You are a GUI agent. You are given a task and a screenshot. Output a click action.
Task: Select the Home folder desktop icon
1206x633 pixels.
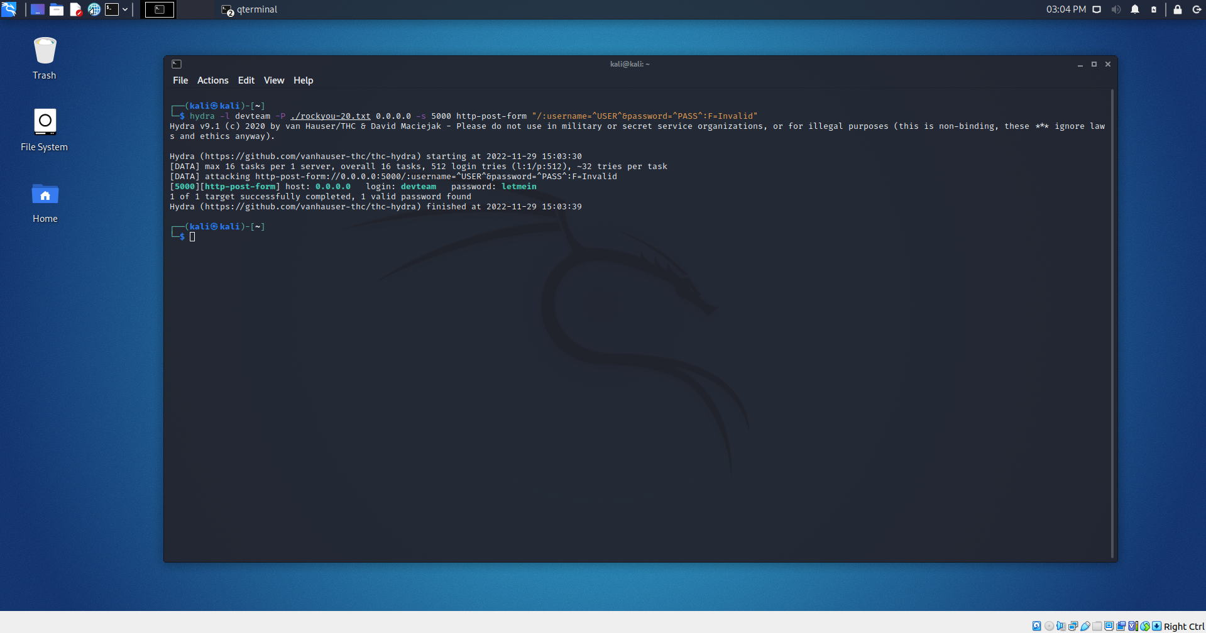click(45, 202)
